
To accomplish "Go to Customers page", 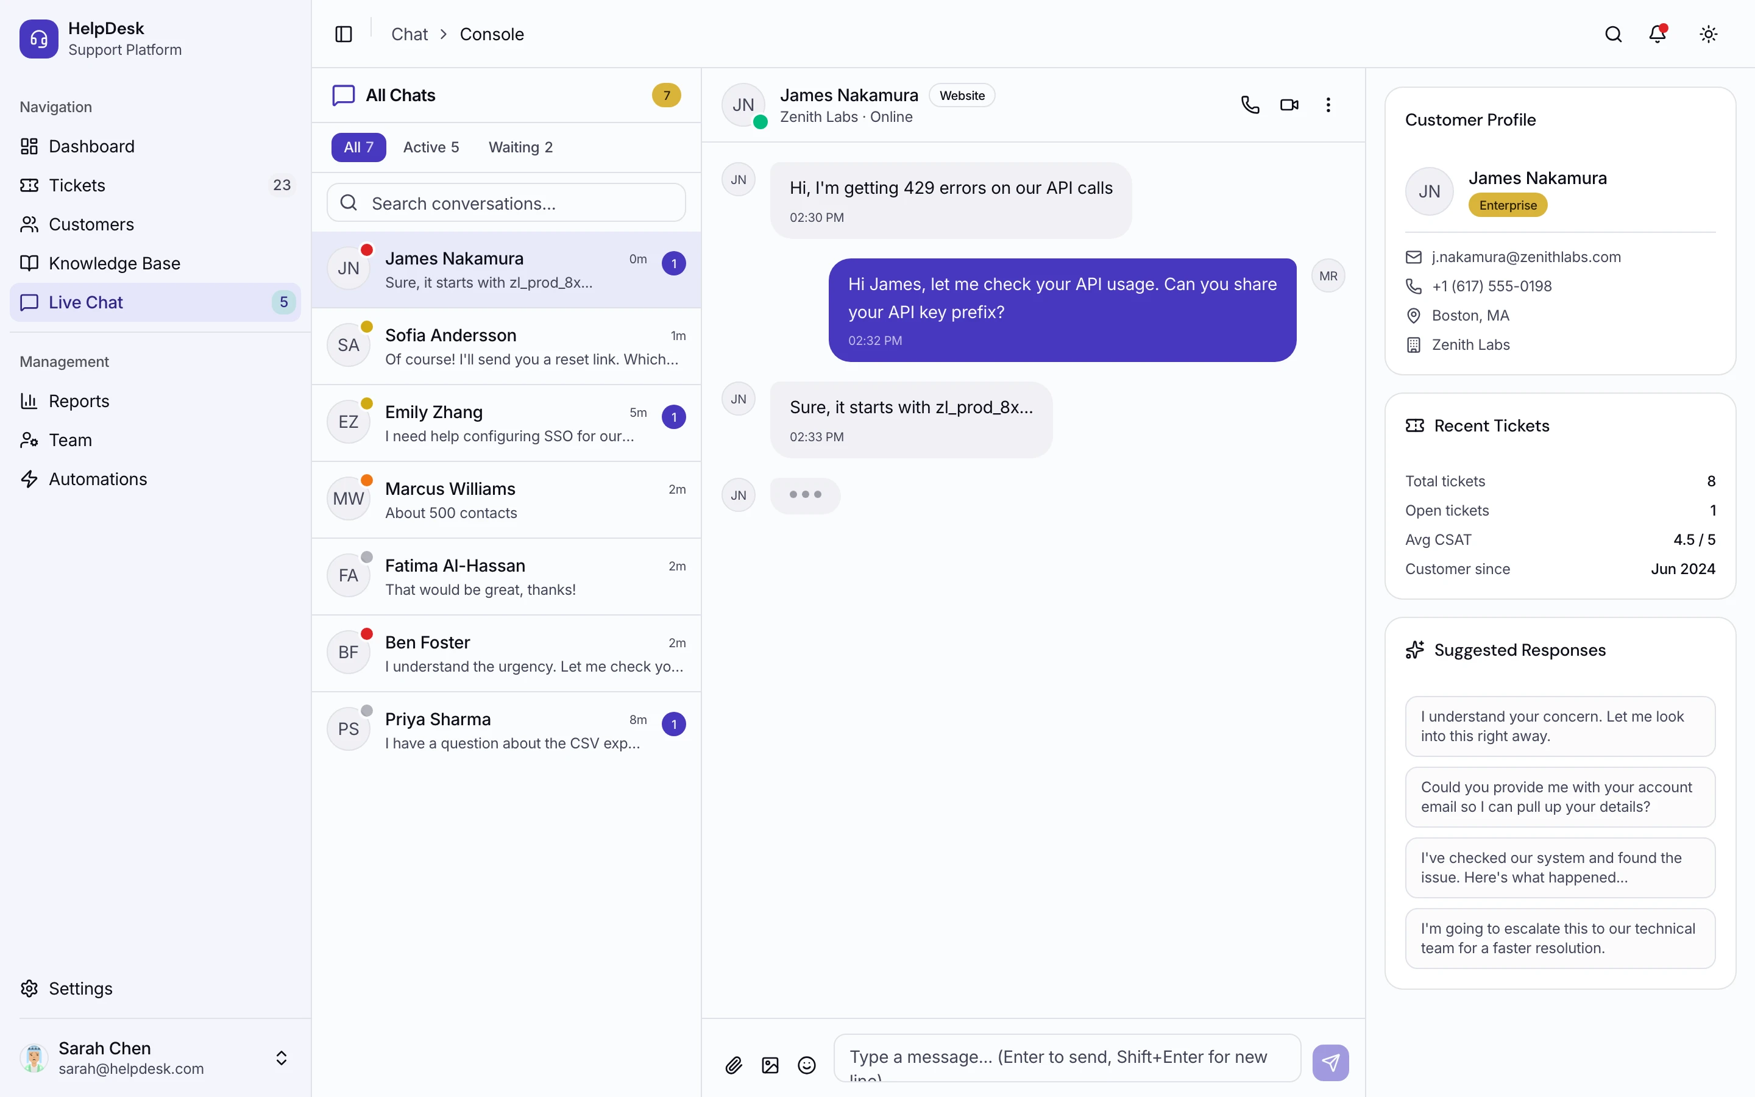I will pyautogui.click(x=155, y=224).
